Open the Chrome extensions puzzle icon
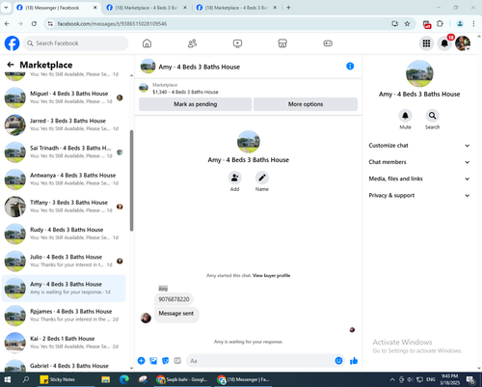Screen dimensions: 482x387 (x=440, y=24)
